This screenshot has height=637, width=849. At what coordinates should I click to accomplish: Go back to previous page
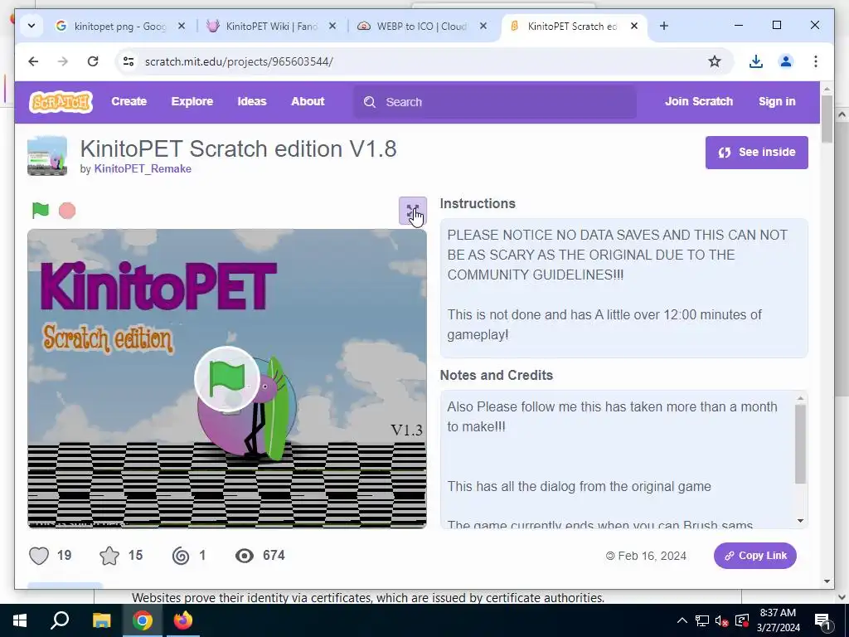click(x=33, y=61)
